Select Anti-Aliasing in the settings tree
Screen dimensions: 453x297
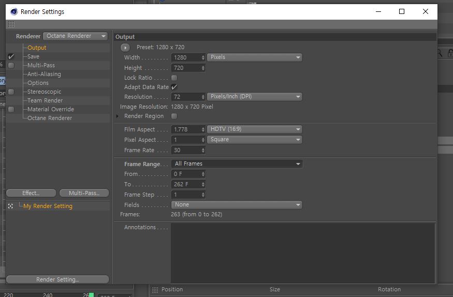coord(44,74)
